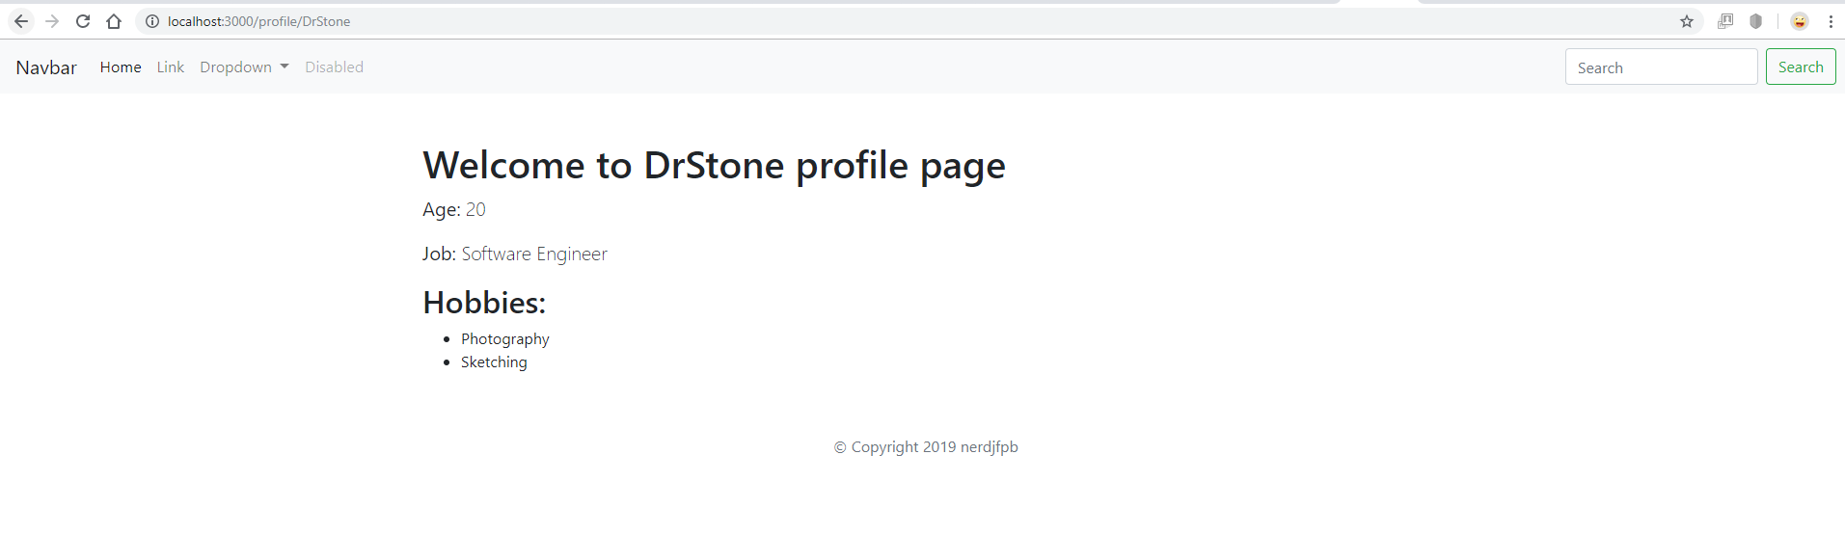This screenshot has height=535, width=1845.
Task: Click the overlapping pictures extension icon
Action: (x=1725, y=21)
